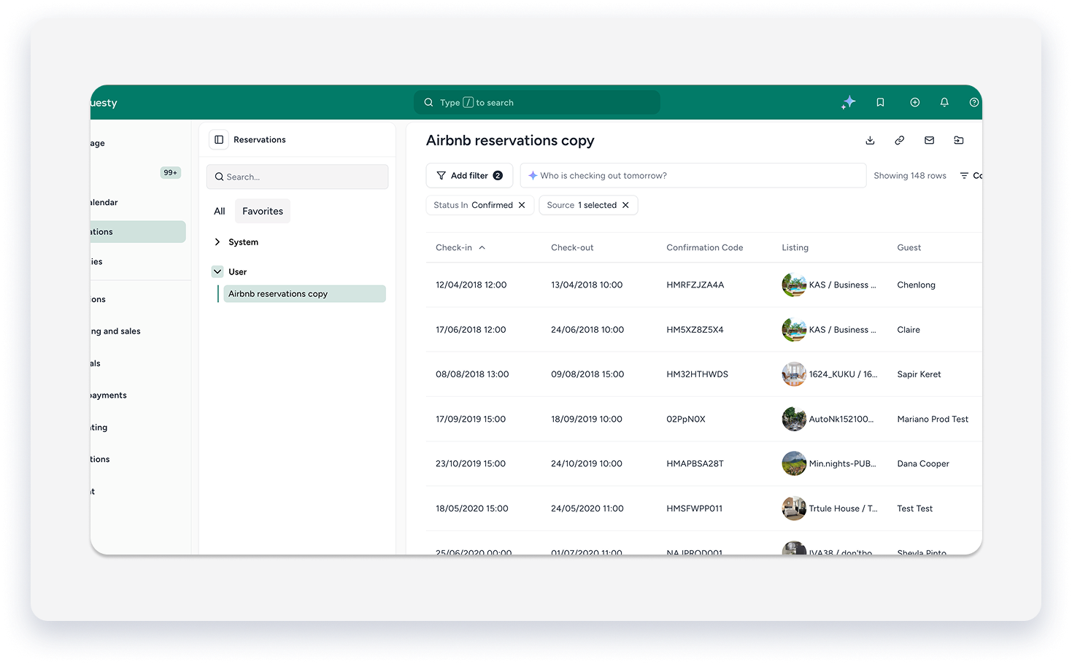Click the Airbnb reservations copy page title
Viewport: 1072px width, 664px height.
click(x=510, y=140)
